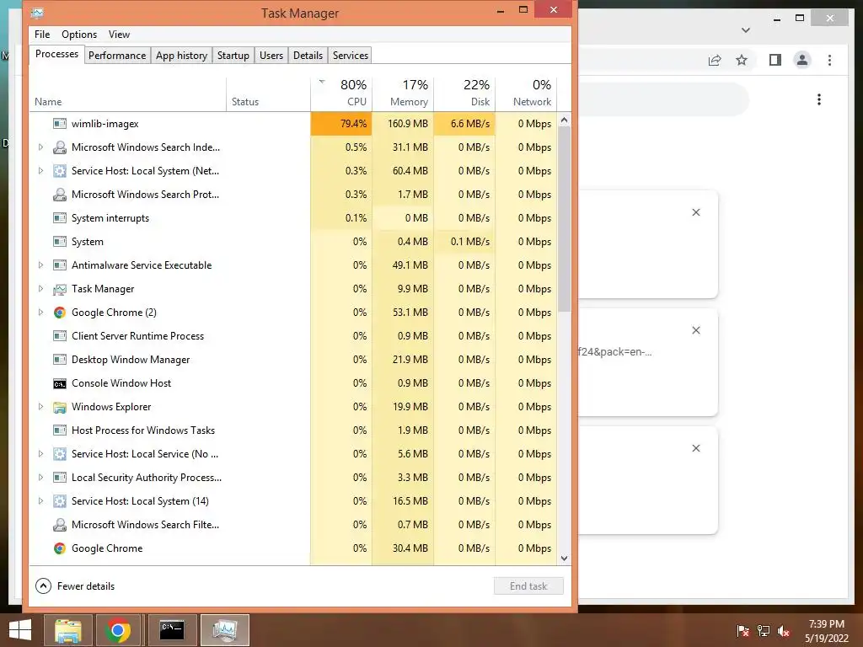Expand the Antimalware Service Executable row
This screenshot has width=863, height=647.
[40, 265]
